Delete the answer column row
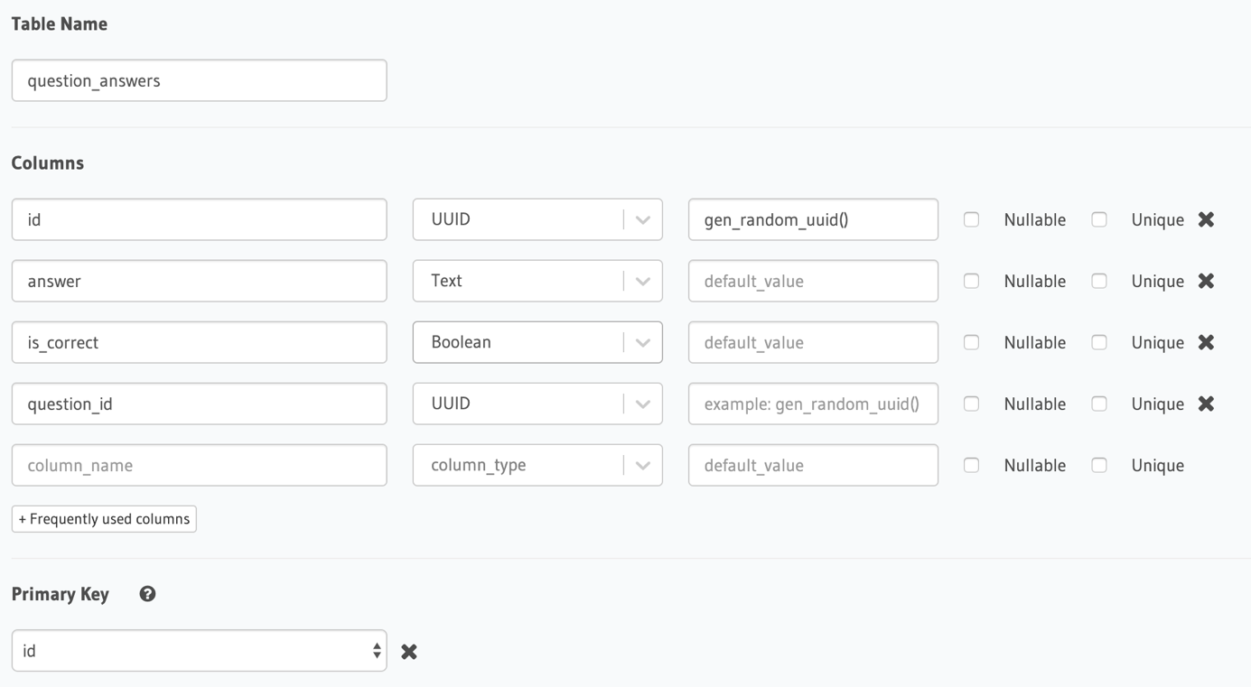 1206,281
